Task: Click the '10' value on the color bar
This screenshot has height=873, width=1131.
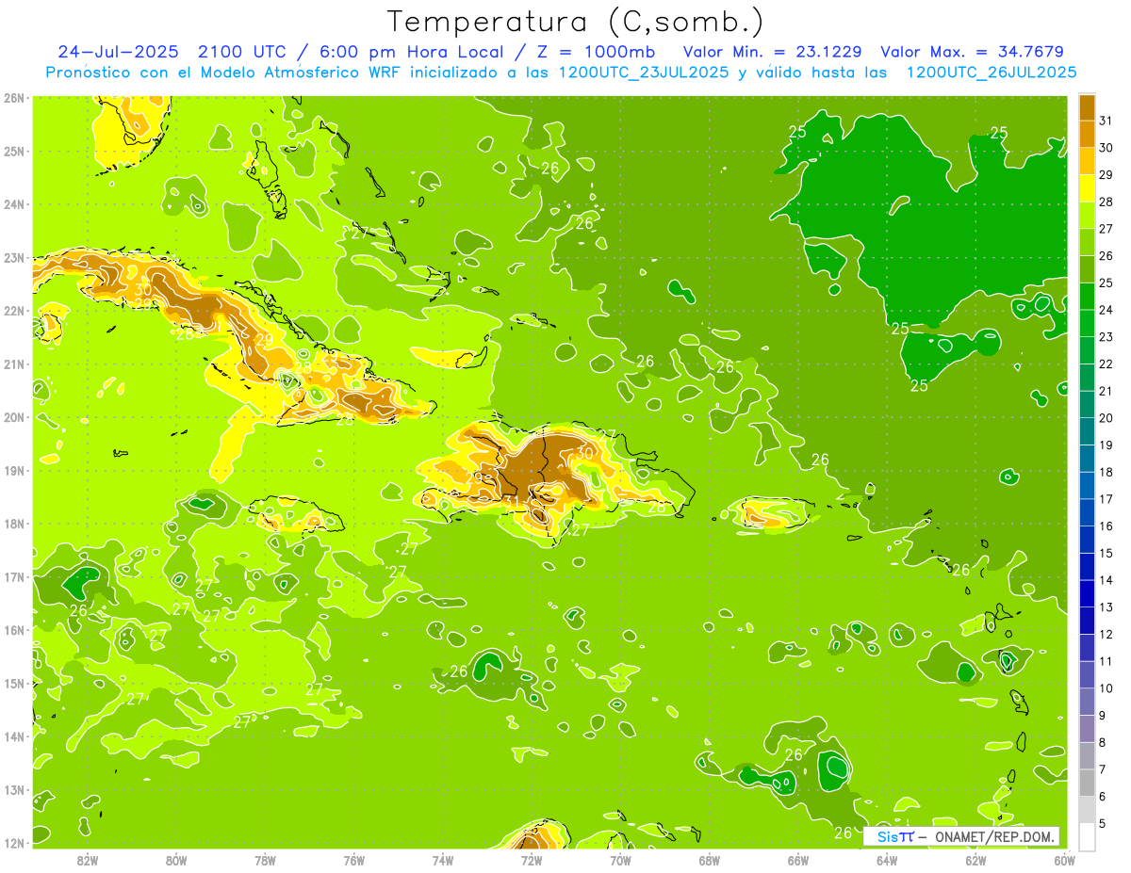Action: (x=1106, y=688)
